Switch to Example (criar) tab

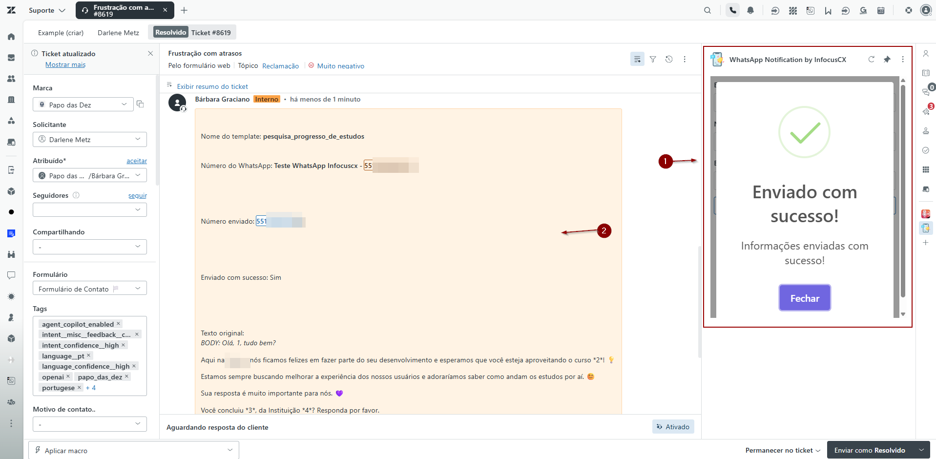click(x=61, y=33)
